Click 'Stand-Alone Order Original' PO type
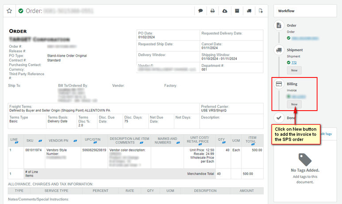The width and height of the screenshot is (342, 204). point(67,56)
